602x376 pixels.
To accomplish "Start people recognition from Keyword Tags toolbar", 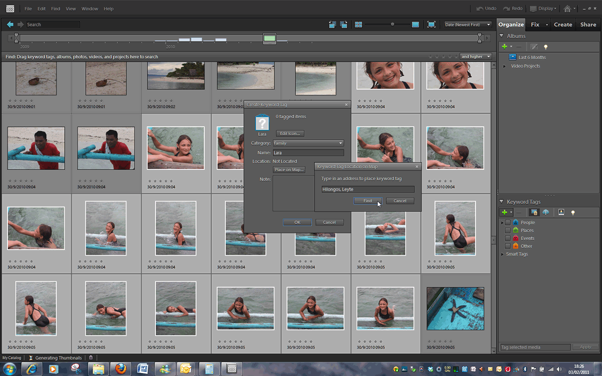I will point(561,213).
